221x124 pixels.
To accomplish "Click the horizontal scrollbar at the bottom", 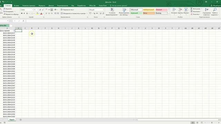I will coord(178,120).
